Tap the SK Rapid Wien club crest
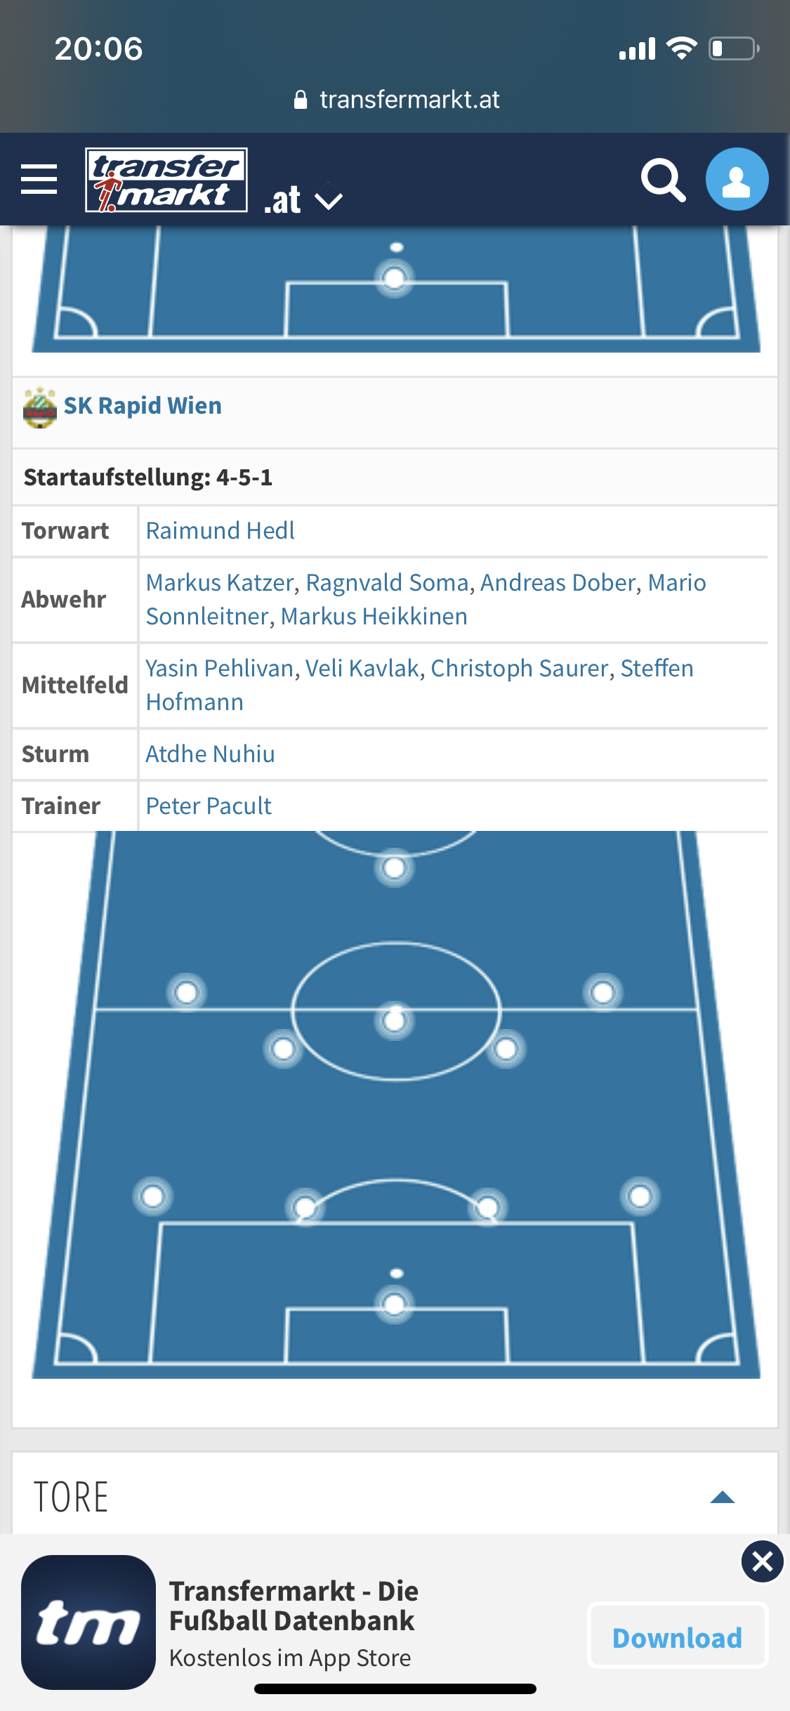The height and width of the screenshot is (1711, 790). pyautogui.click(x=40, y=407)
